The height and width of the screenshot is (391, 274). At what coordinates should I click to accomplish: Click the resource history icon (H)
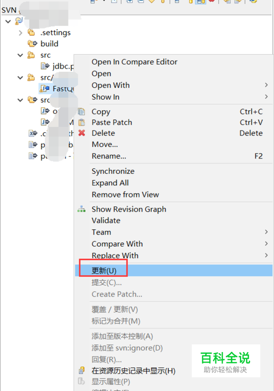point(82,371)
